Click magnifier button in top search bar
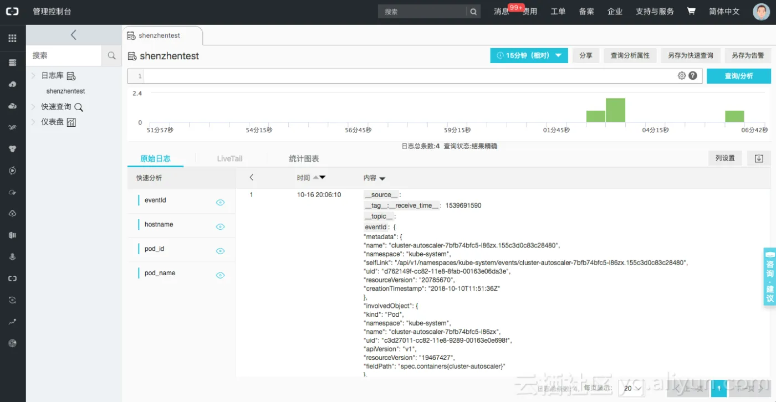Viewport: 776px width, 402px height. point(473,11)
